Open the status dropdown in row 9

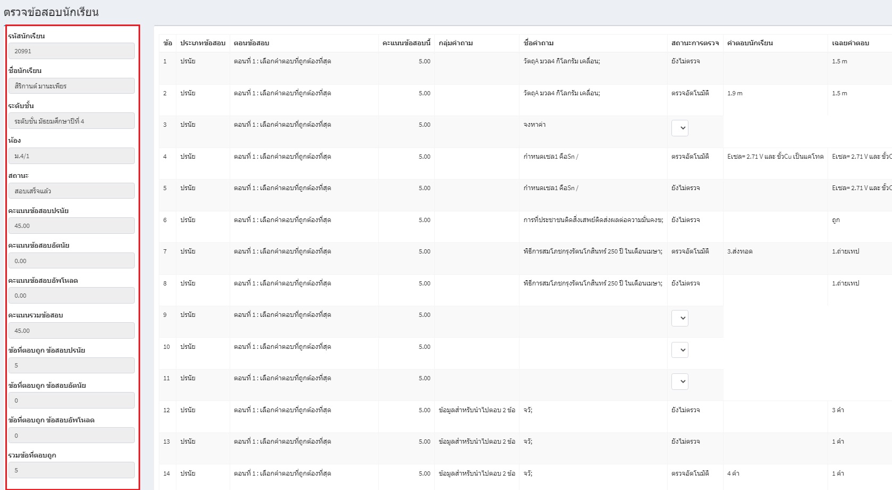coord(680,318)
